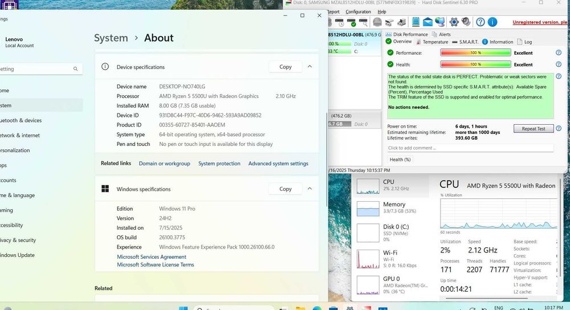Select Disk 0 (C:) in Task Manager
This screenshot has width=570, height=310.
tap(392, 232)
